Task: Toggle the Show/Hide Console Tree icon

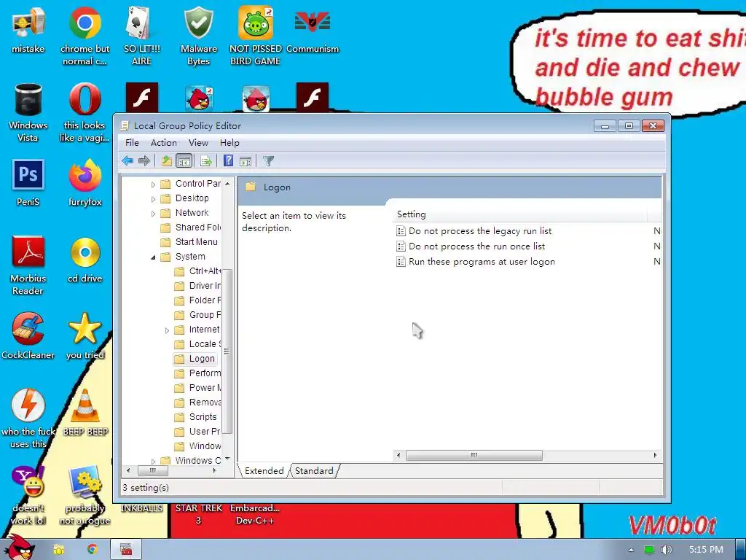Action: [184, 161]
